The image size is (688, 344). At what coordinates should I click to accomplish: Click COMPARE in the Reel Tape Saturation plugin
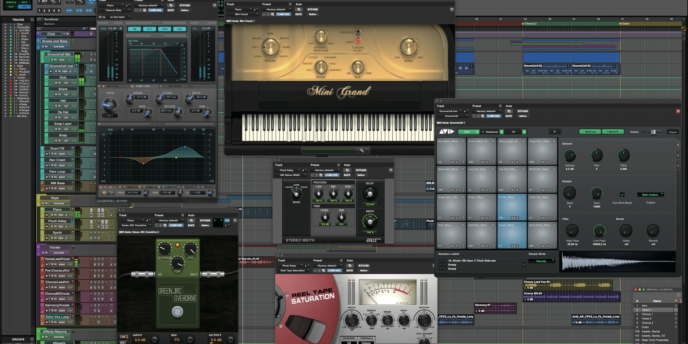point(334,270)
